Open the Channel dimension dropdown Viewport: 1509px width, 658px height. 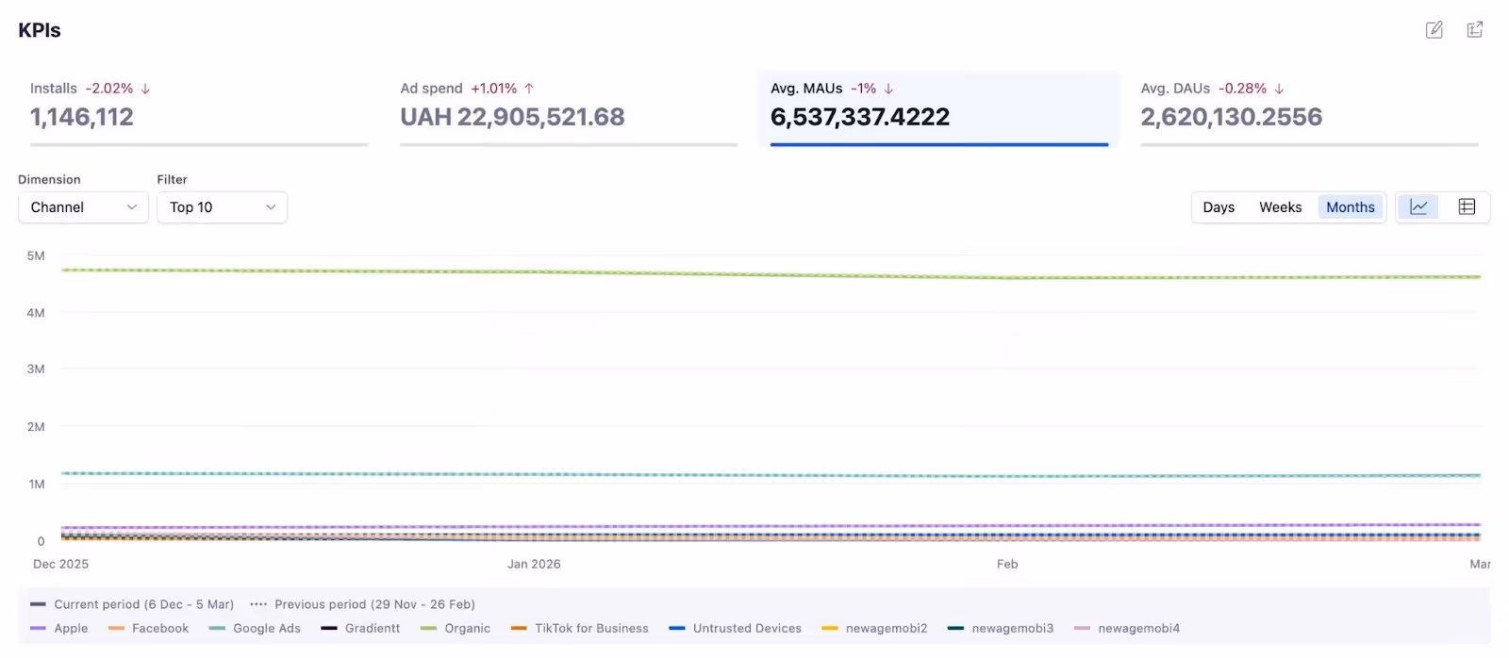tap(84, 207)
